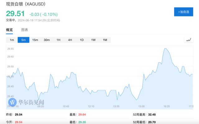Select the 1M monthly interval

tap(105, 40)
